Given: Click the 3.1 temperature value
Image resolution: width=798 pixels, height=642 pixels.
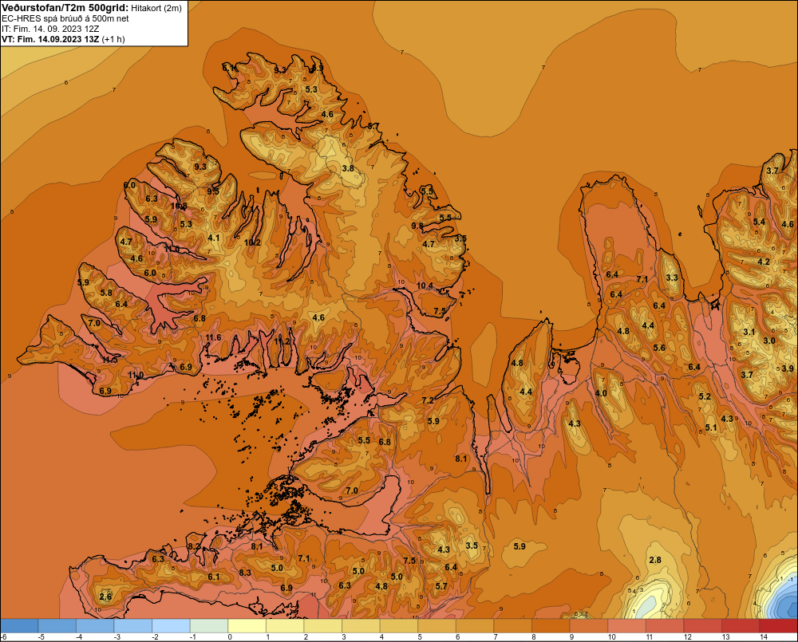Looking at the screenshot, I should [749, 332].
